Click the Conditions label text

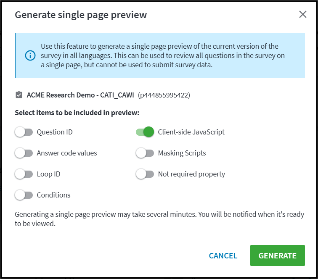53,195
